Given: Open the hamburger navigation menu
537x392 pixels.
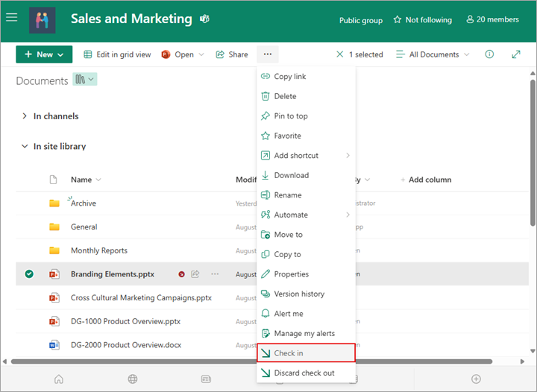Looking at the screenshot, I should point(11,19).
